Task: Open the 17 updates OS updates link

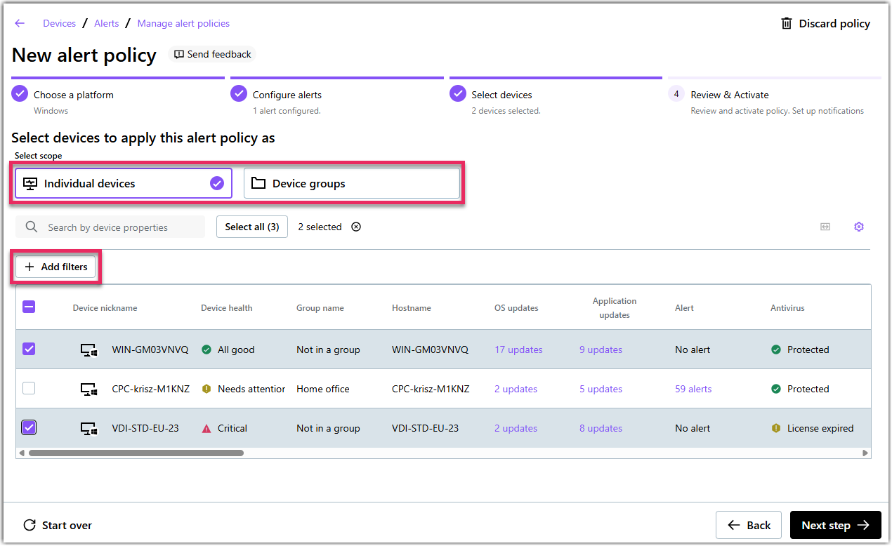Action: pos(518,349)
